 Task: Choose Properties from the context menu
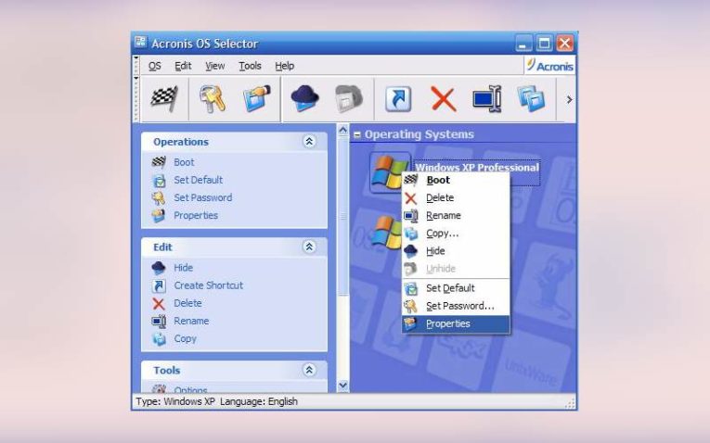[x=456, y=323]
